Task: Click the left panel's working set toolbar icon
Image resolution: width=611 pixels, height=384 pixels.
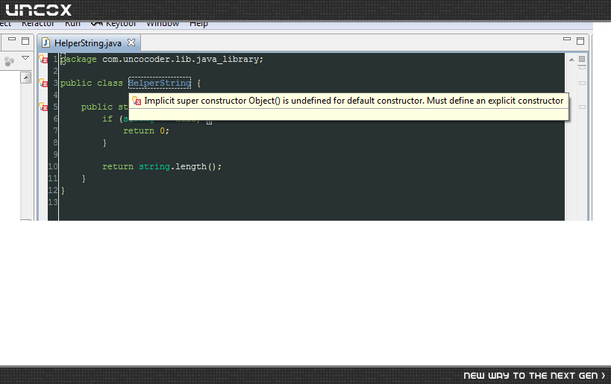Action: click(x=10, y=61)
